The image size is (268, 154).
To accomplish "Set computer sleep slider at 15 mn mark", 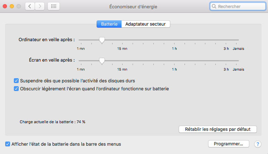I will (x=122, y=40).
